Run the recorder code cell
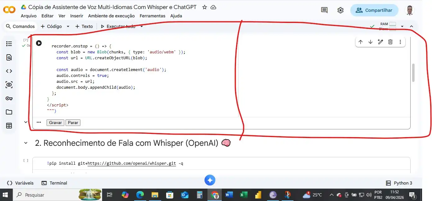The width and height of the screenshot is (432, 201). coord(39,43)
